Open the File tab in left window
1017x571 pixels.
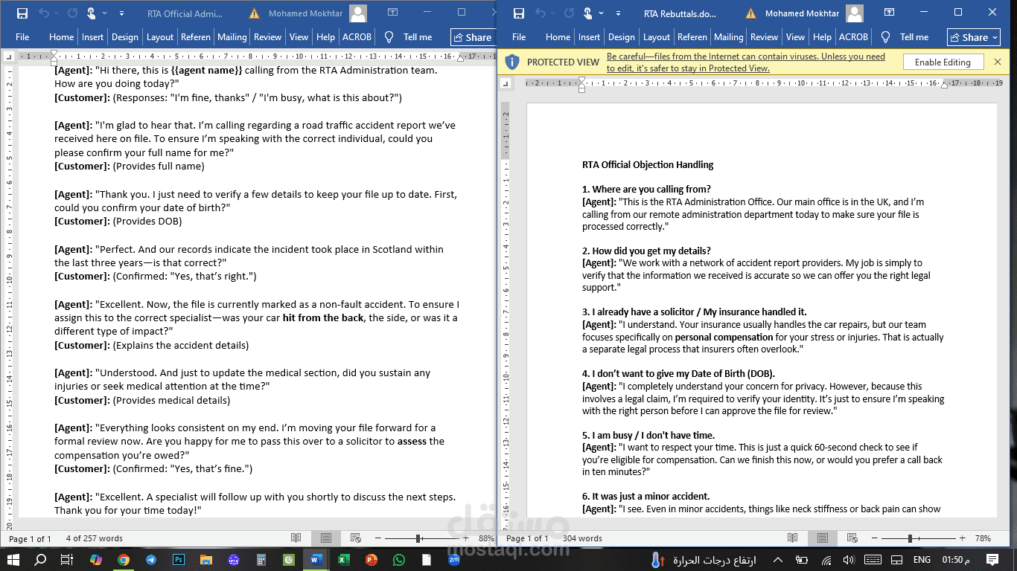(22, 37)
